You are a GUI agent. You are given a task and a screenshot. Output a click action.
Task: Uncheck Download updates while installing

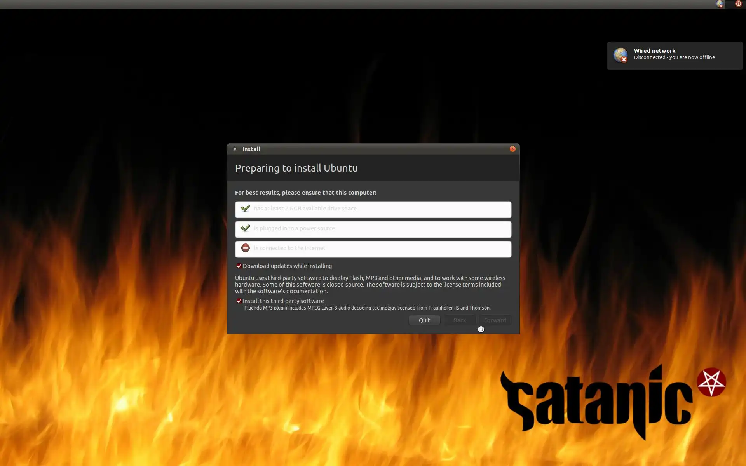click(x=239, y=266)
